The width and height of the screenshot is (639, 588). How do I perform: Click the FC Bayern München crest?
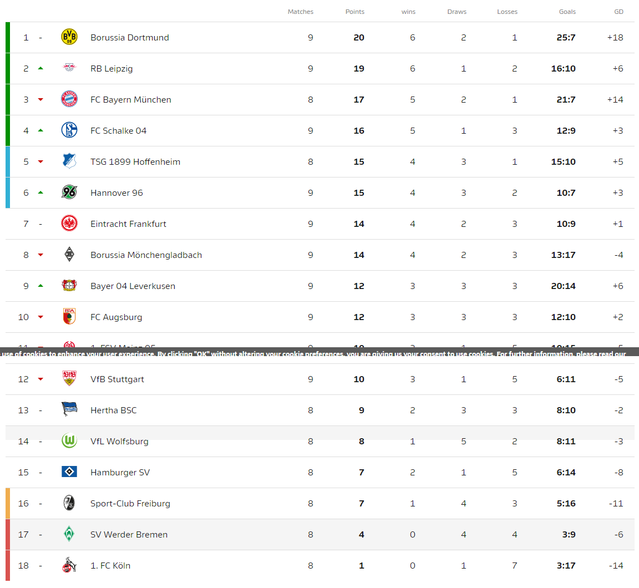[x=69, y=100]
